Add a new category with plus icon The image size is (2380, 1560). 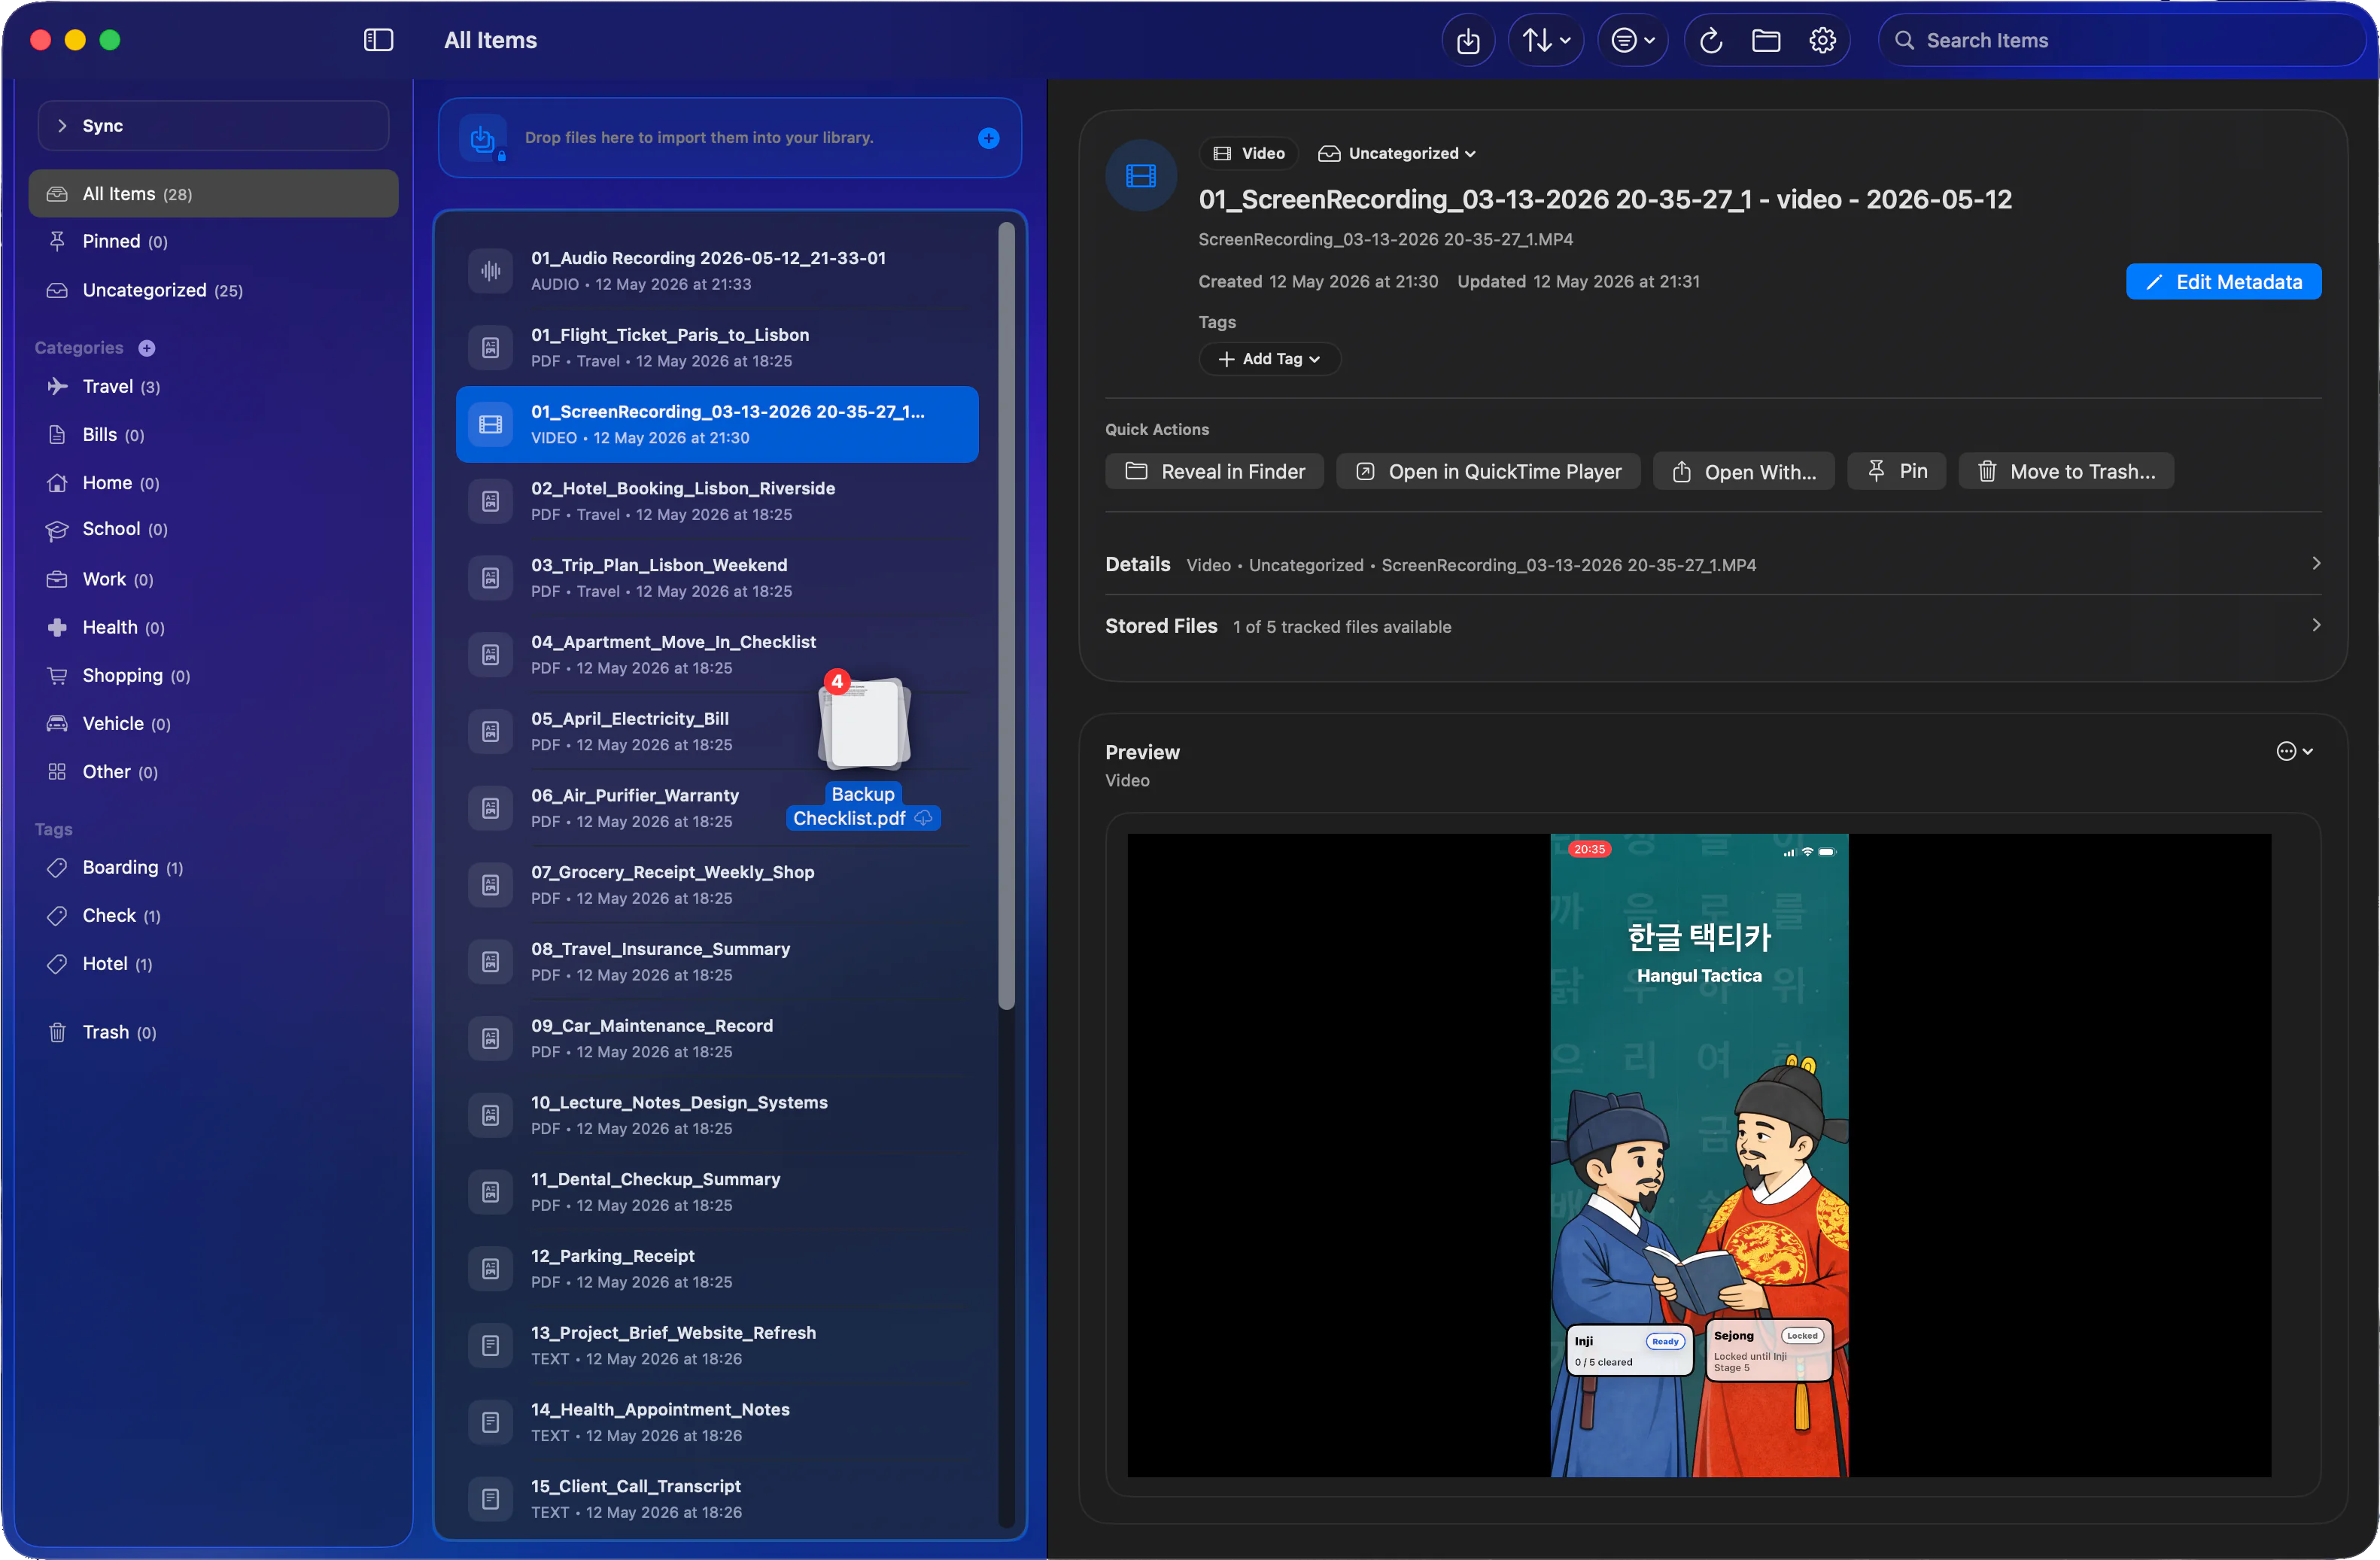[147, 348]
